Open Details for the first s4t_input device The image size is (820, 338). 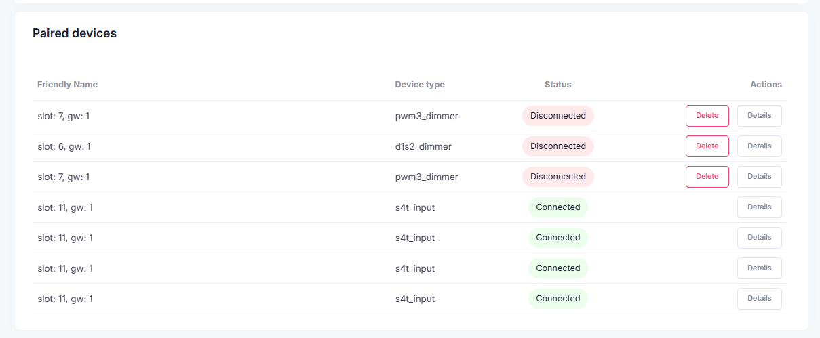[x=759, y=207]
